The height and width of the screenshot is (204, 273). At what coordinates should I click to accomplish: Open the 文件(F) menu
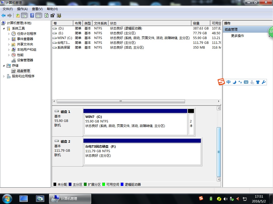coord(8,9)
